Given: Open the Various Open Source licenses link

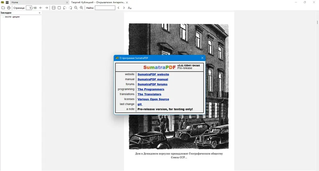Looking at the screenshot, I should (153, 99).
